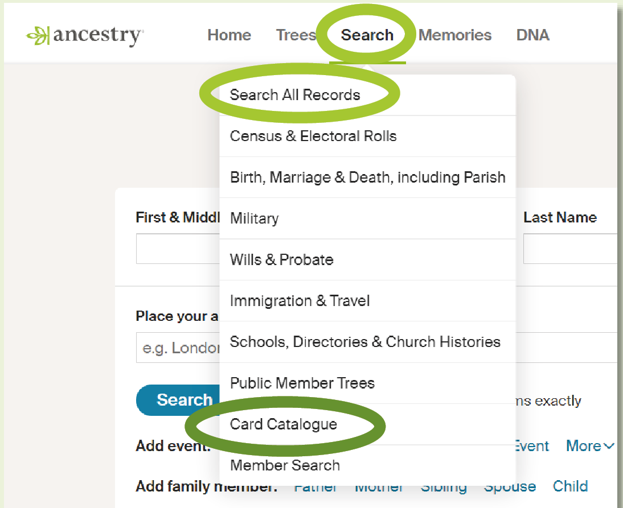This screenshot has height=508, width=623.
Task: Open the Search menu
Action: pyautogui.click(x=367, y=35)
